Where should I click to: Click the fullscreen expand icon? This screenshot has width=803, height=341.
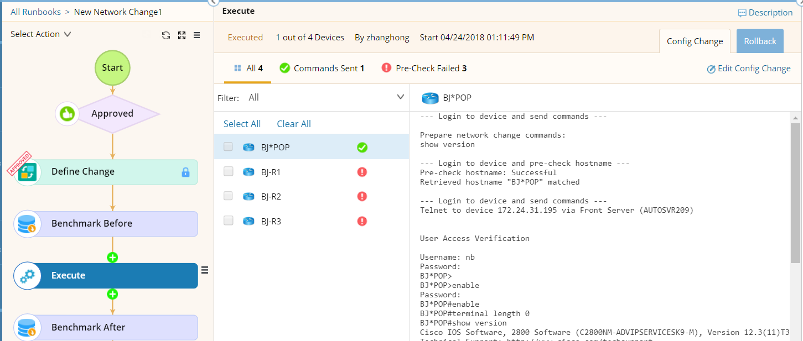182,35
